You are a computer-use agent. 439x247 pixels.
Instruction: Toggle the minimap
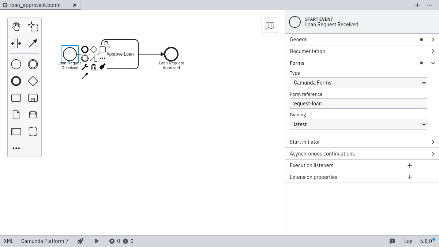click(270, 25)
